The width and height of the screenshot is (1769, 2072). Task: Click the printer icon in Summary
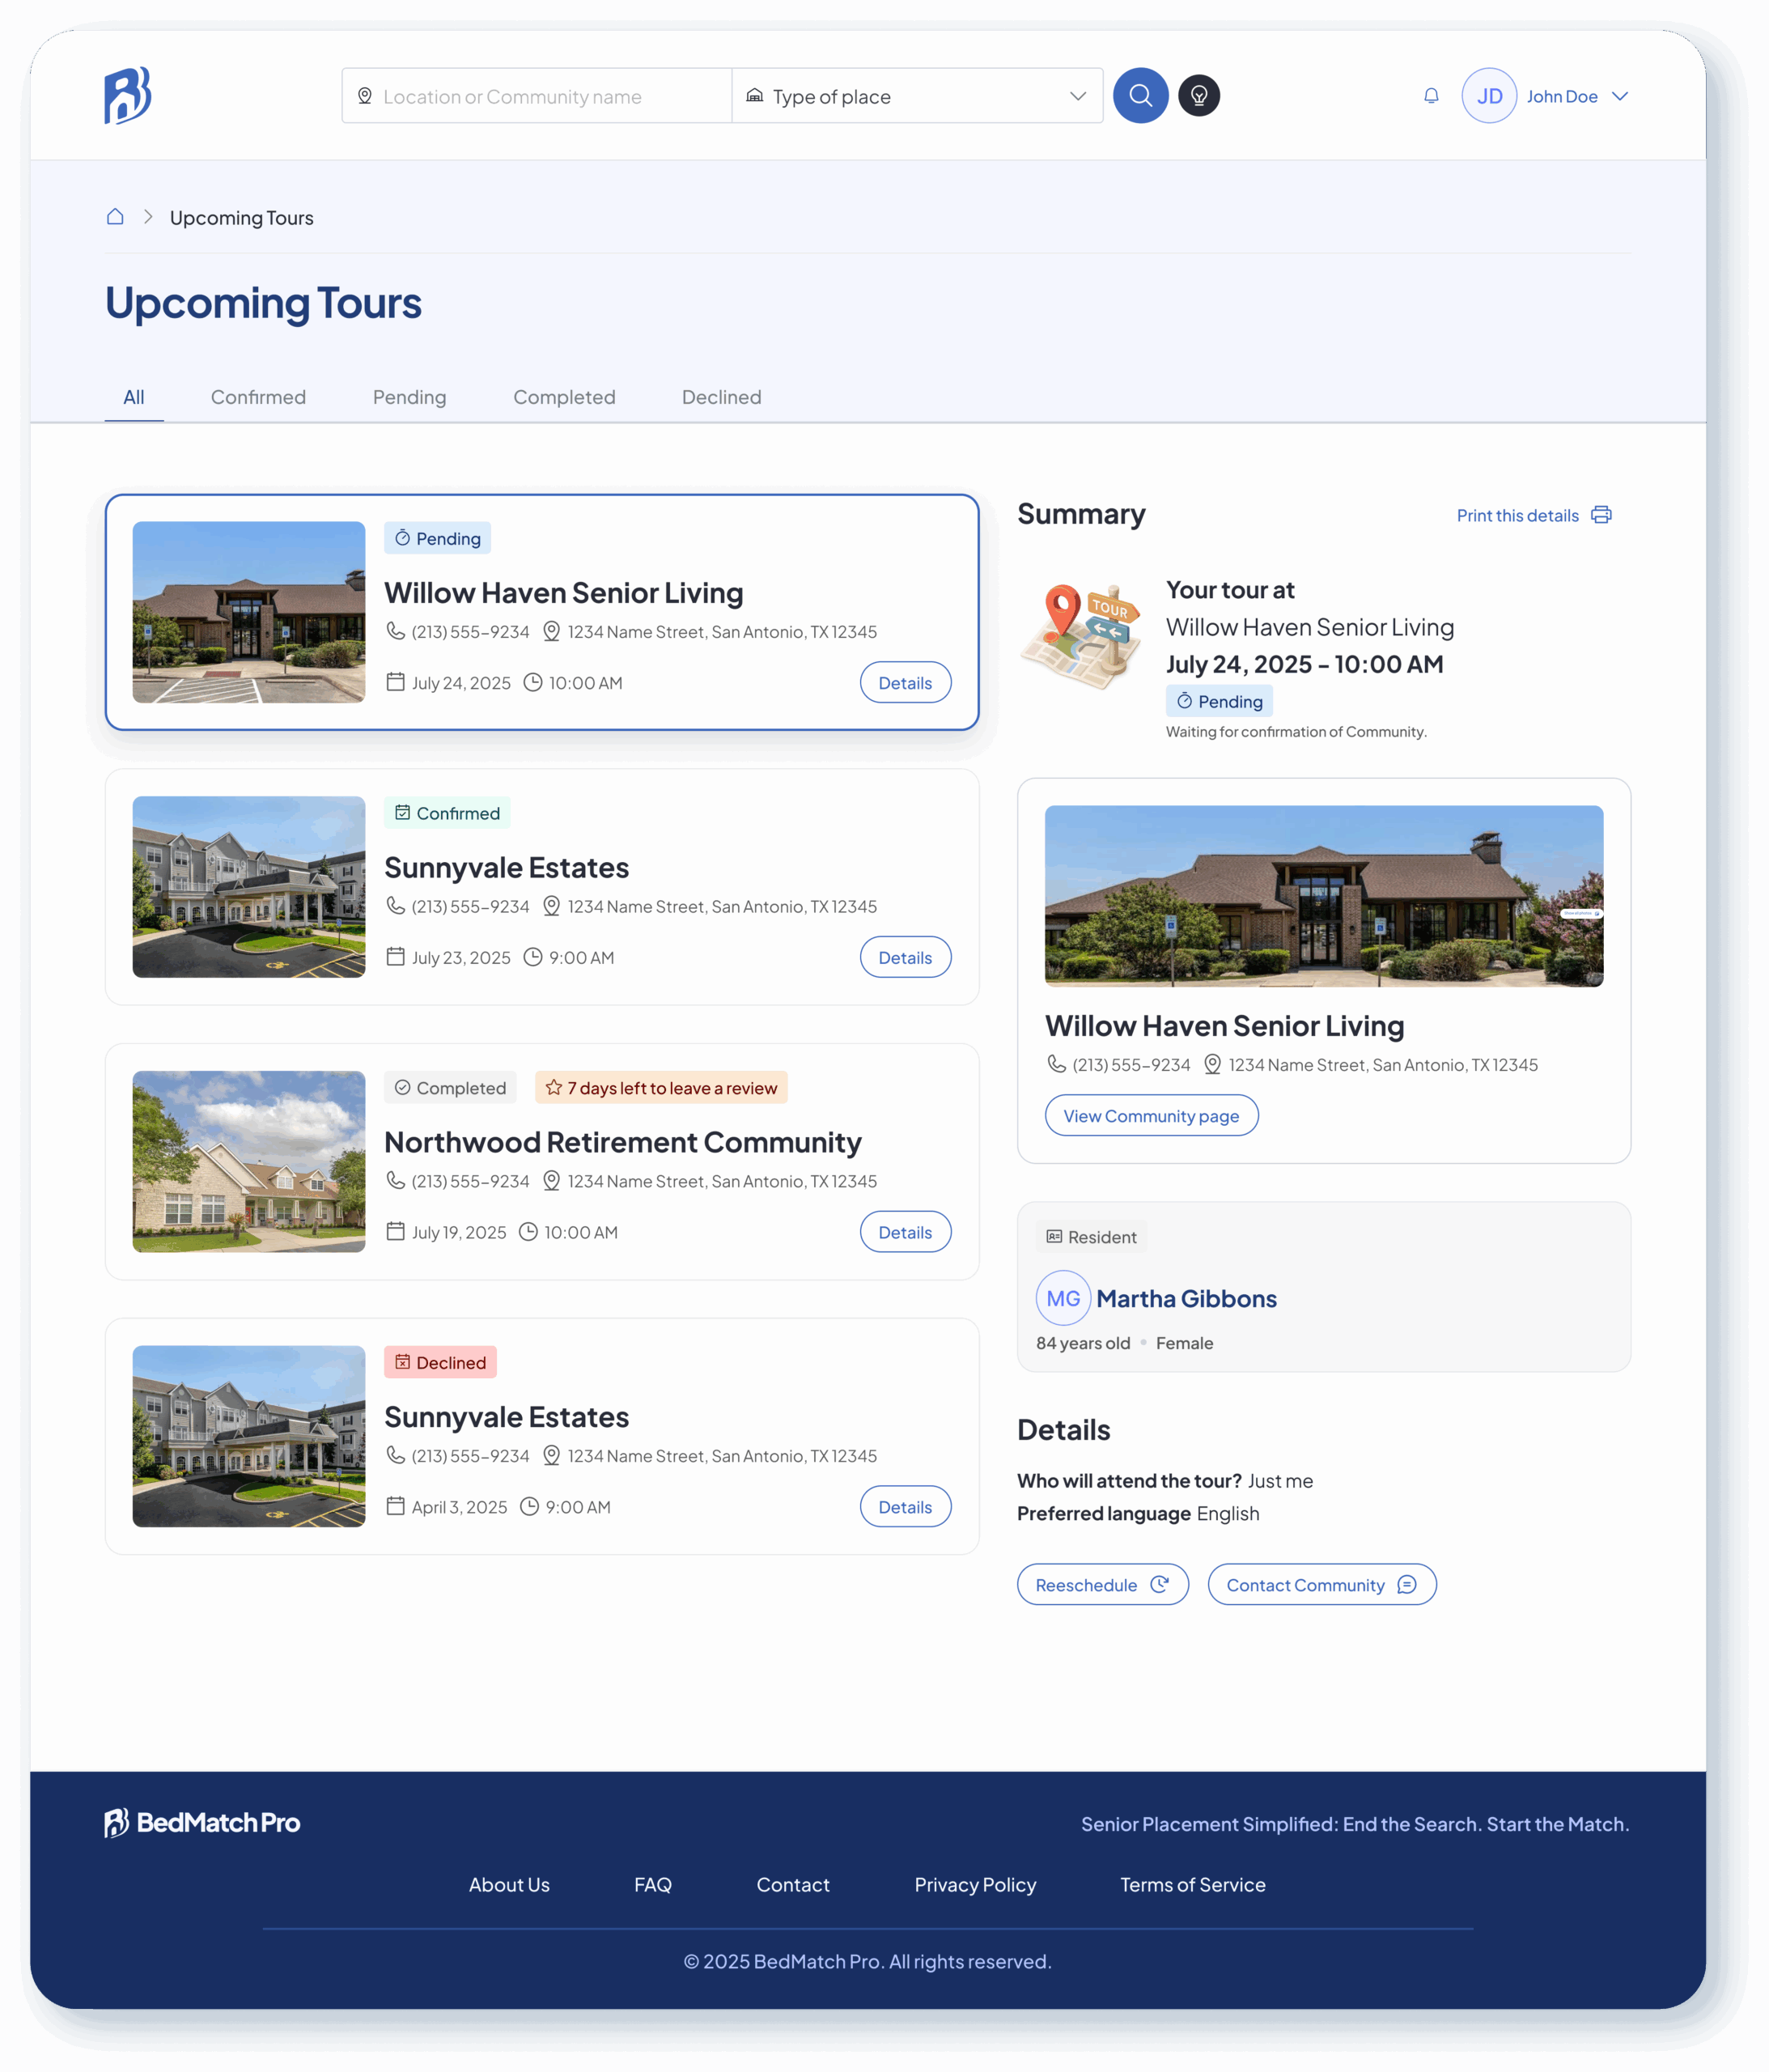pyautogui.click(x=1601, y=515)
